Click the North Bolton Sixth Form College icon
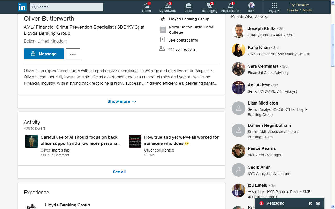Screen dimensions: 335x209 163,30
